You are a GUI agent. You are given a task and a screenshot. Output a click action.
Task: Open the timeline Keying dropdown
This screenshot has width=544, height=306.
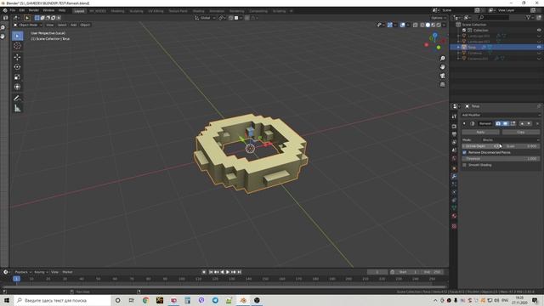pyautogui.click(x=41, y=272)
